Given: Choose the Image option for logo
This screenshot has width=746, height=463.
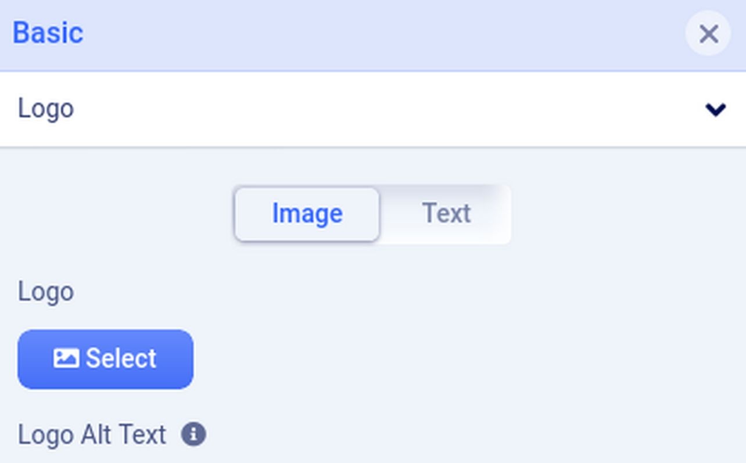Looking at the screenshot, I should coord(307,214).
